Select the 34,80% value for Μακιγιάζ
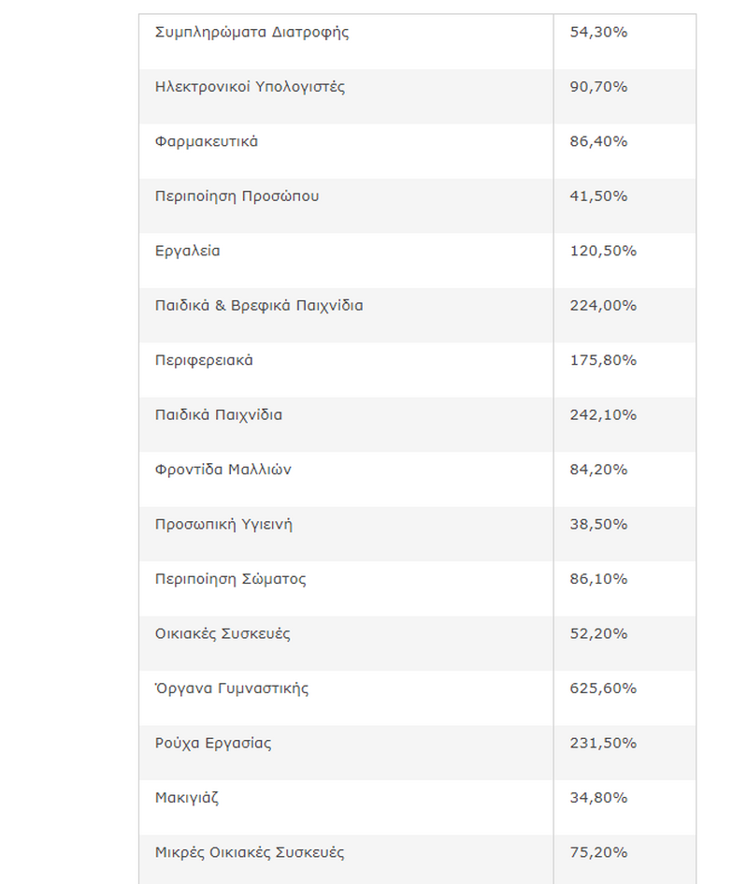 pos(598,798)
